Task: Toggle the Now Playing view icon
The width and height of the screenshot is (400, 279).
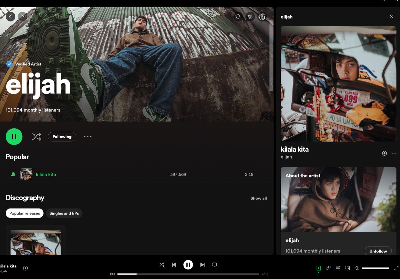Action: tap(319, 268)
